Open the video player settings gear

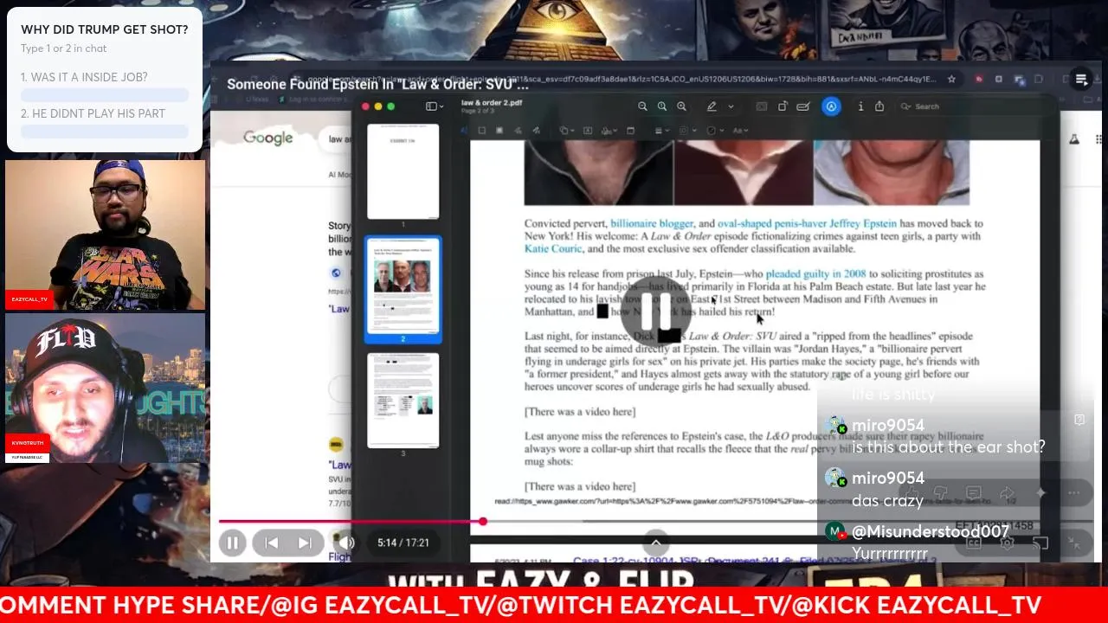(x=1007, y=543)
